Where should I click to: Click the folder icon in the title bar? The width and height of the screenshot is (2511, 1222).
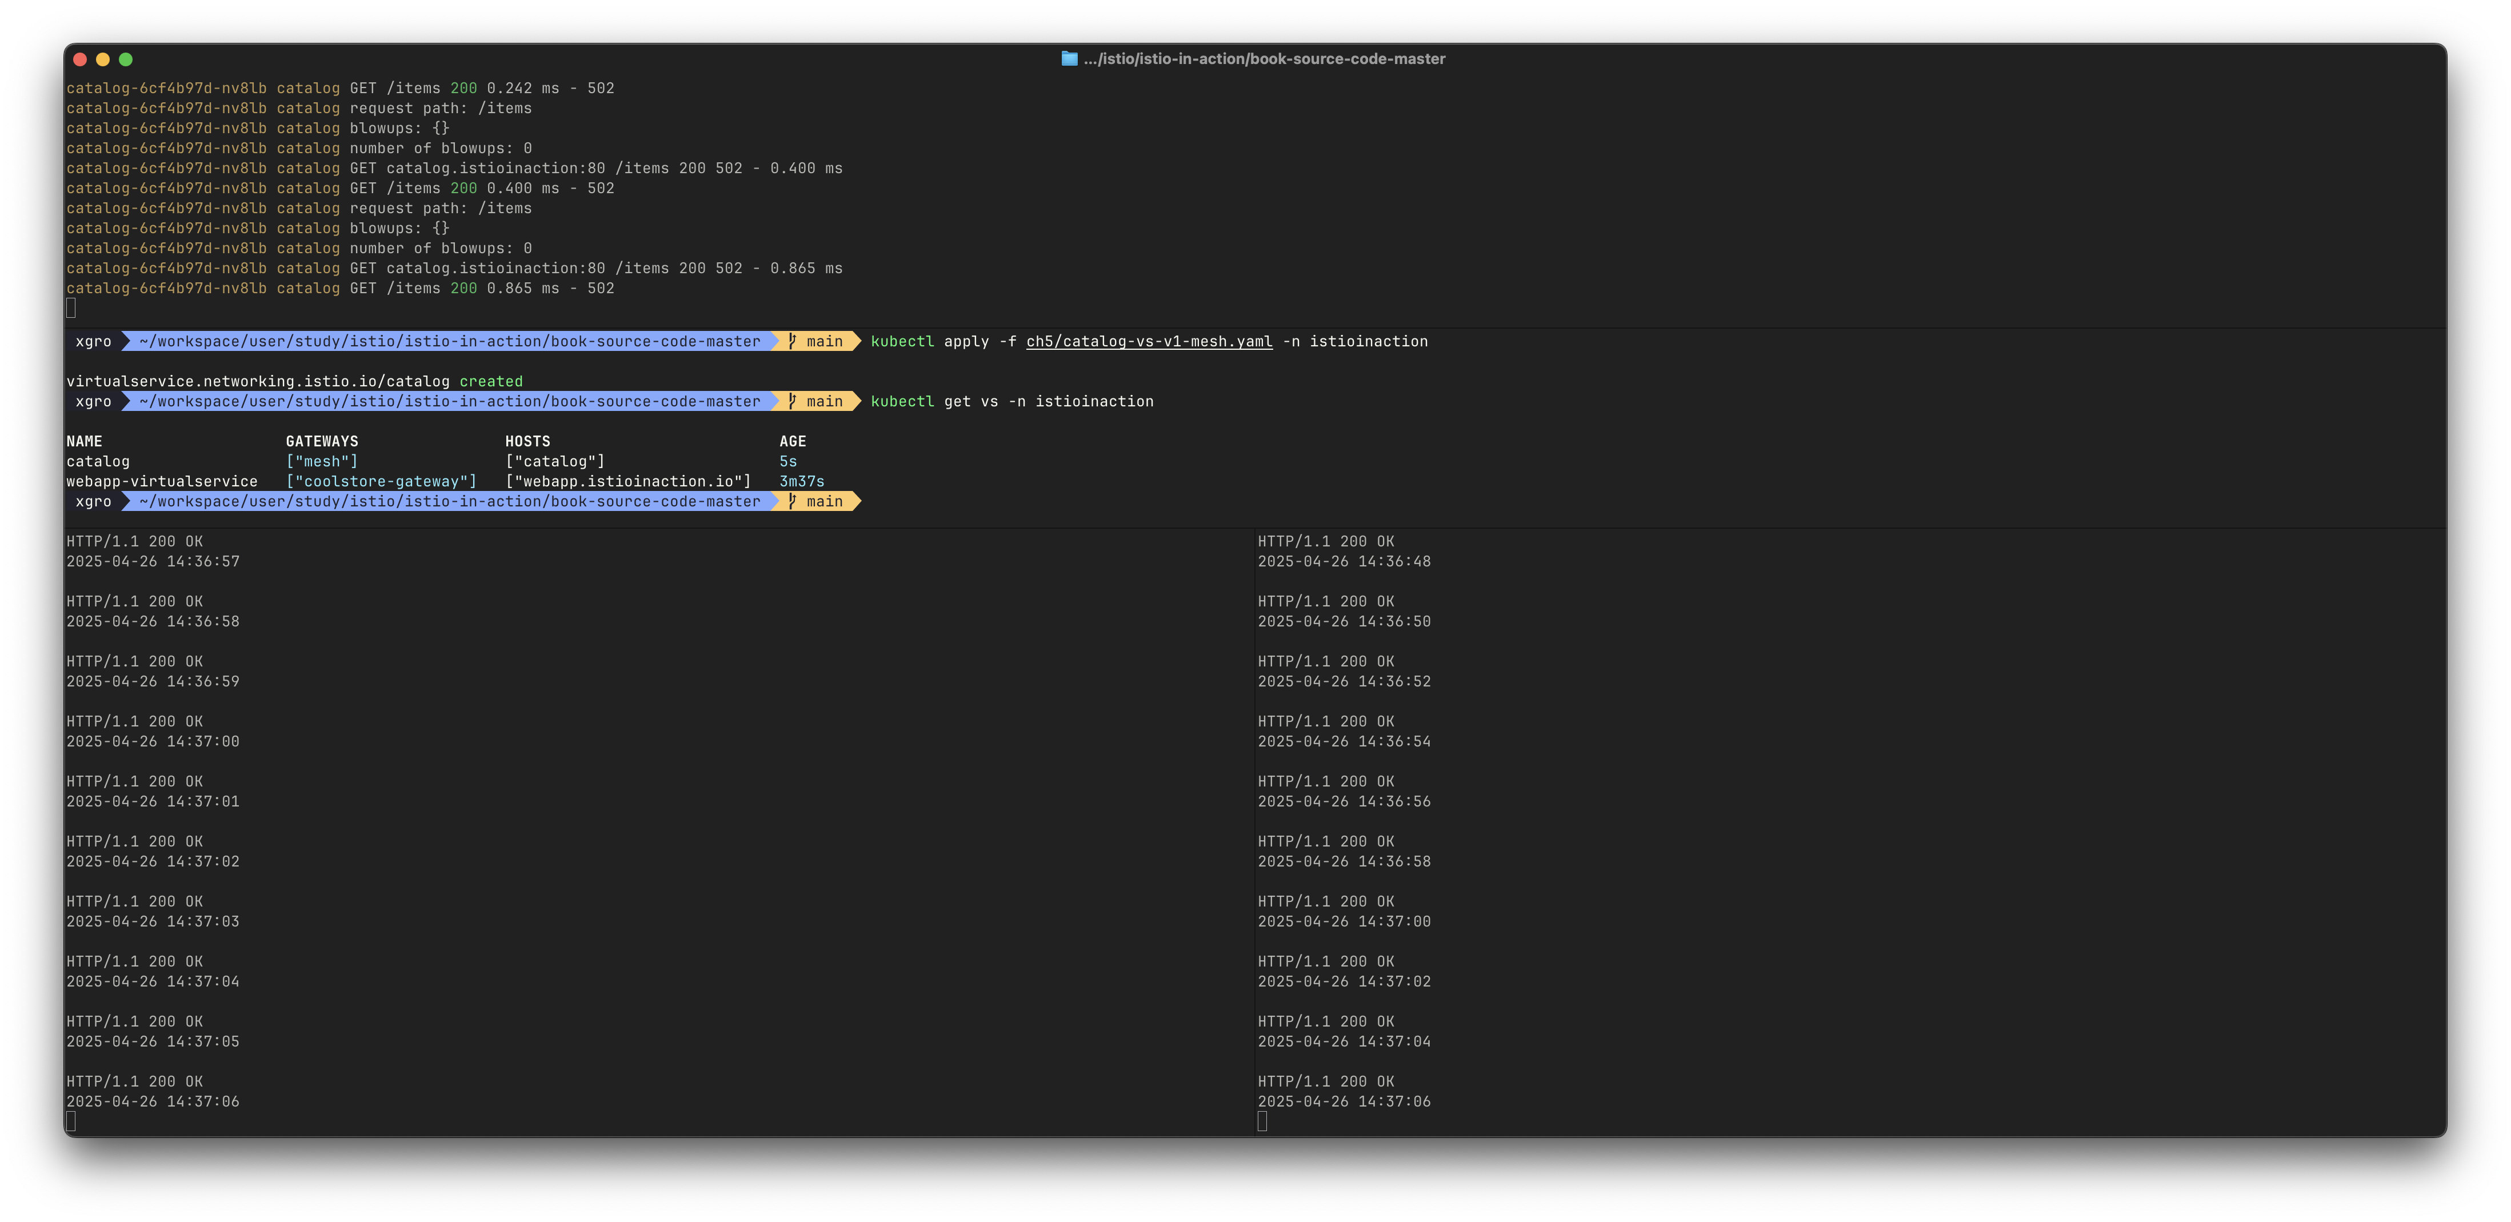1069,58
